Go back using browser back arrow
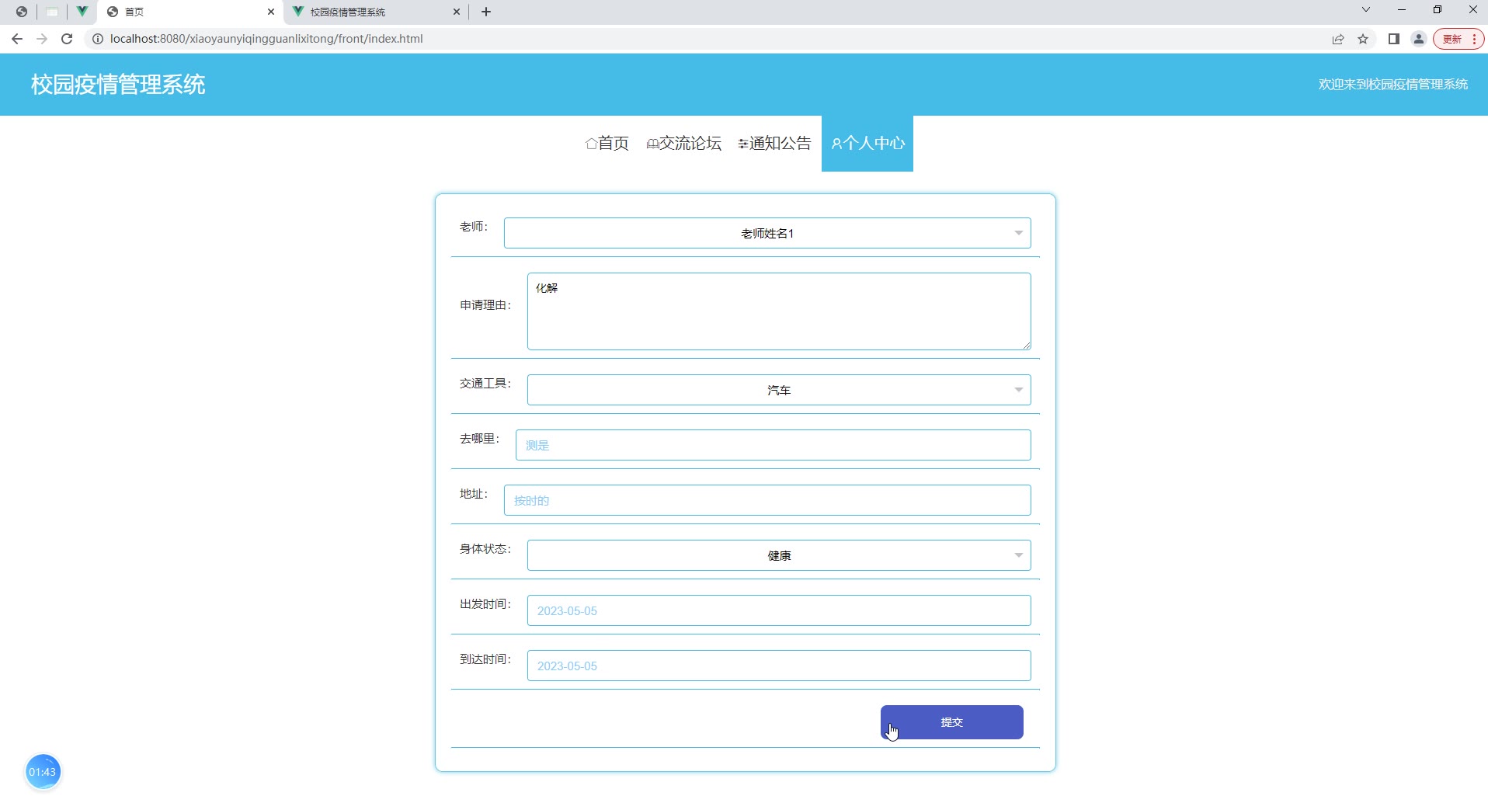This screenshot has width=1488, height=803. 17,39
